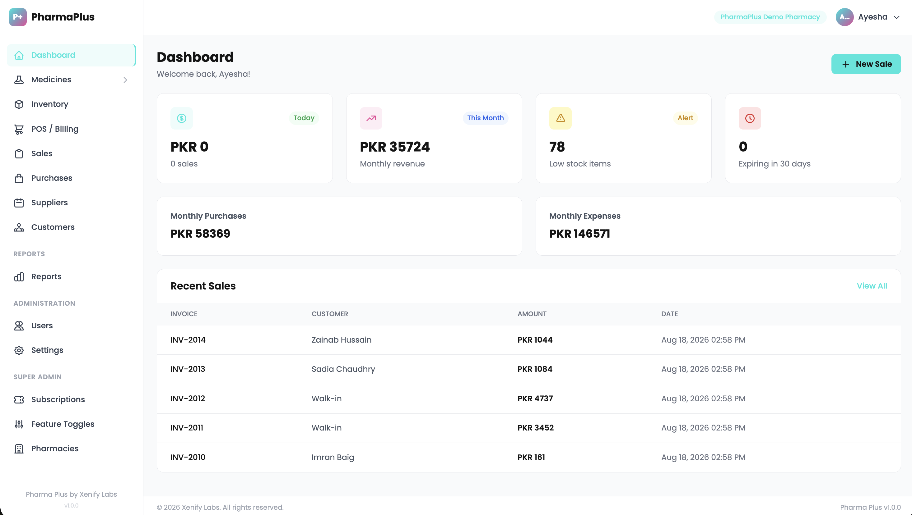Click the New Sale button
The height and width of the screenshot is (515, 912).
tap(866, 64)
